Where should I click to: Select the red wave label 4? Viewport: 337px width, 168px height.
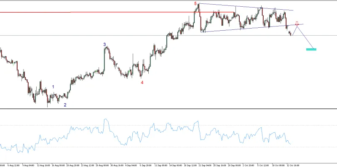(142, 82)
